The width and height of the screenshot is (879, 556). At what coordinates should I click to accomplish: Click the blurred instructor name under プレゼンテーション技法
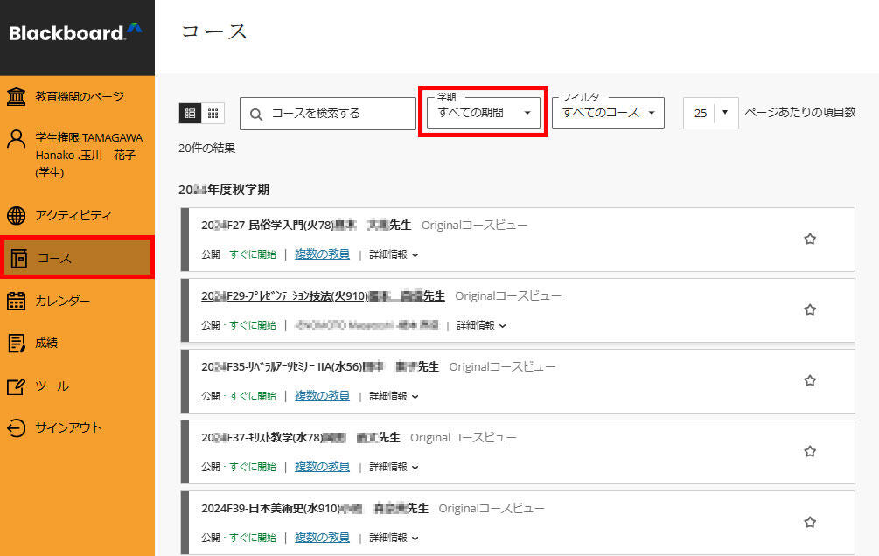click(x=367, y=325)
